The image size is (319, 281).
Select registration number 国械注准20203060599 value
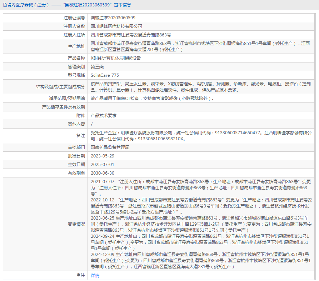[x=113, y=18]
